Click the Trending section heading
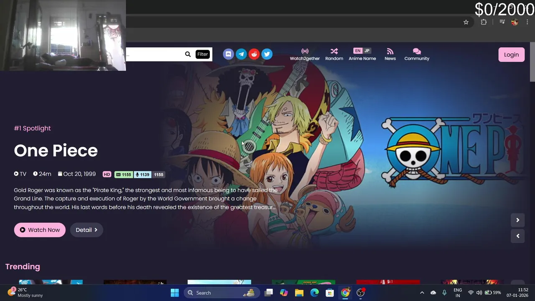This screenshot has width=535, height=301. click(23, 266)
